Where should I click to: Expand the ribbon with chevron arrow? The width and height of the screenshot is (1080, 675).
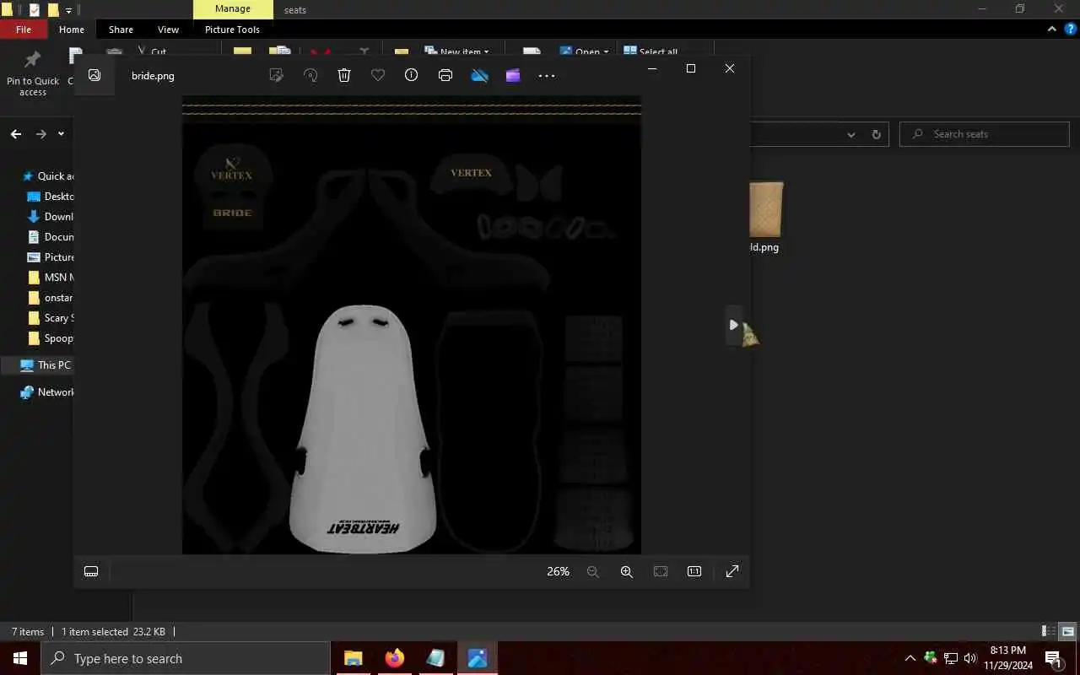[1052, 29]
